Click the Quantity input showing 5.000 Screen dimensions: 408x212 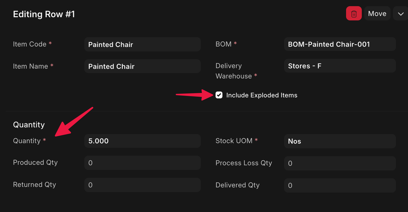click(x=142, y=141)
